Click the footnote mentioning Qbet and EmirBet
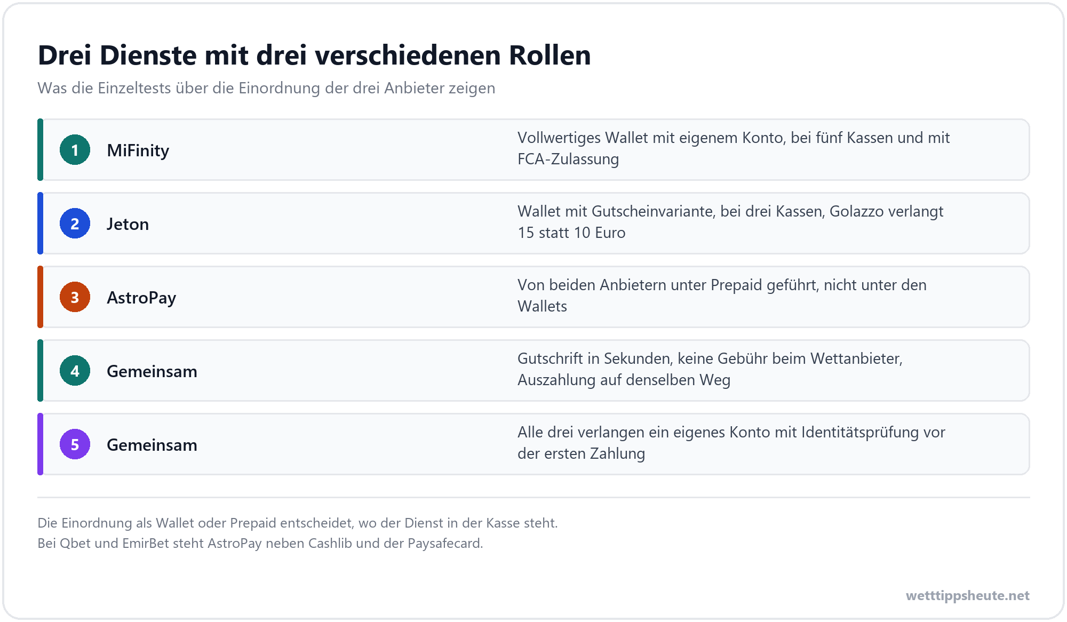This screenshot has height=622, width=1067. 260,543
